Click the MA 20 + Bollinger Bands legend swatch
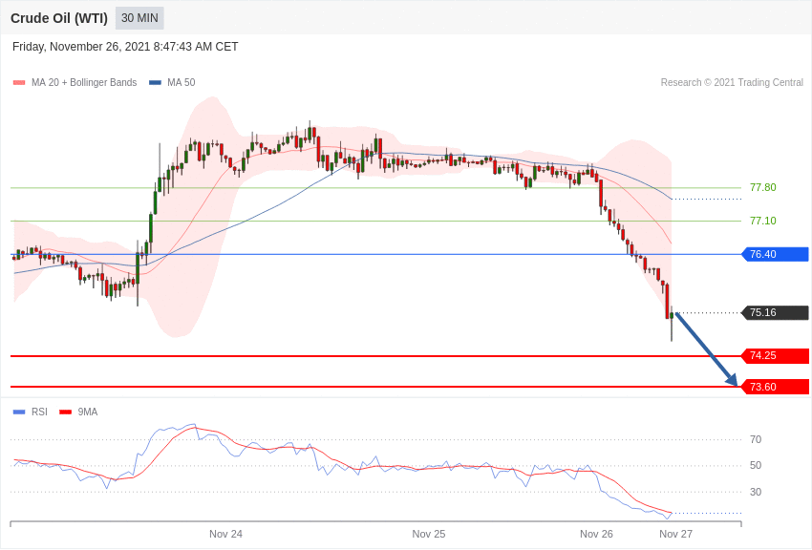The height and width of the screenshot is (550, 812). [19, 82]
